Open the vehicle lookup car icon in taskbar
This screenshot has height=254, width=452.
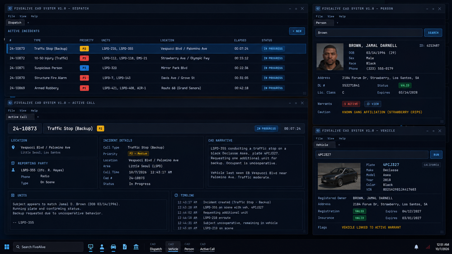113,247
